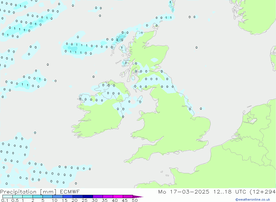Click the legend label "40"

coord(115,200)
